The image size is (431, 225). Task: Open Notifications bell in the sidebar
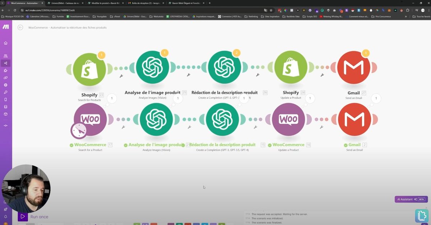[5, 216]
